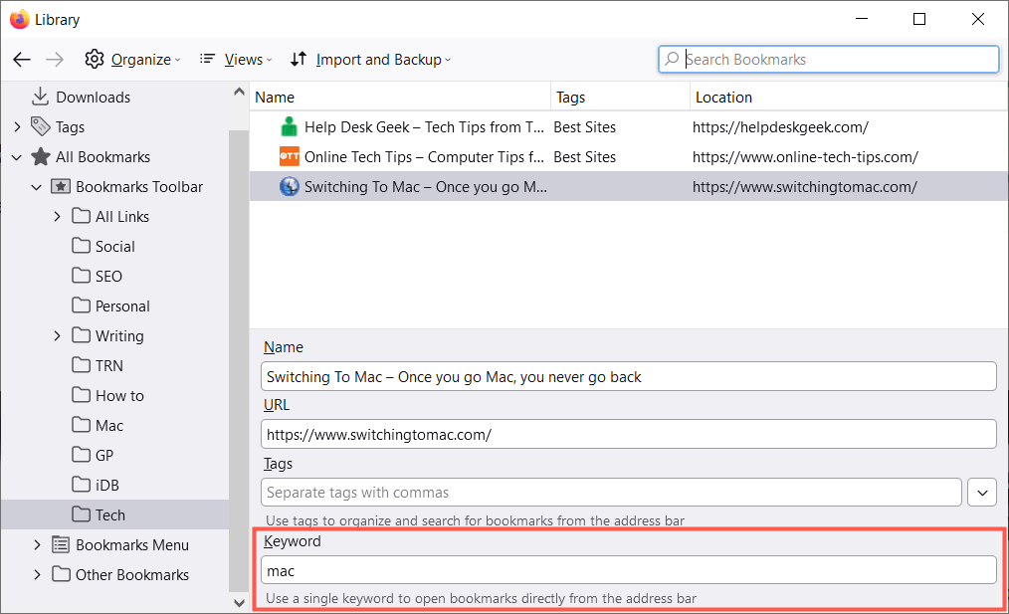The image size is (1009, 614).
Task: Sort bookmarks by the Location column
Action: [x=723, y=98]
